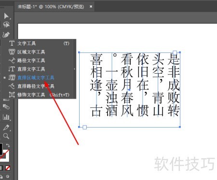Select the Pen tool
This screenshot has height=180, width=217.
[x=6, y=34]
